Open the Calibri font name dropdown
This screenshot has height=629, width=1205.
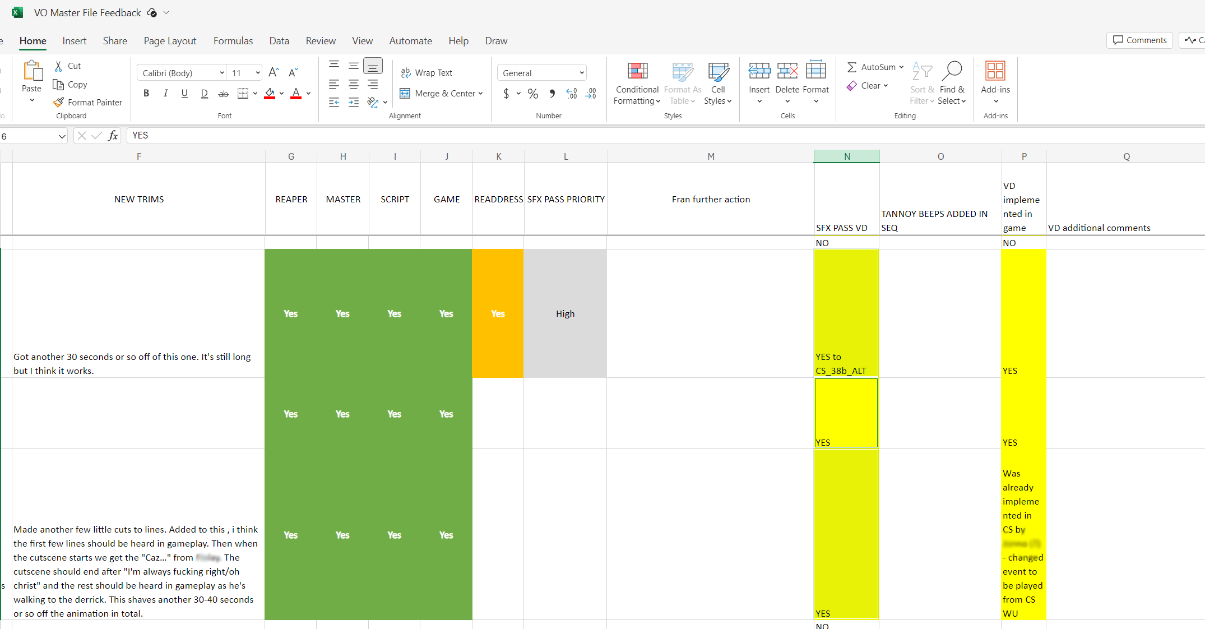pyautogui.click(x=222, y=73)
